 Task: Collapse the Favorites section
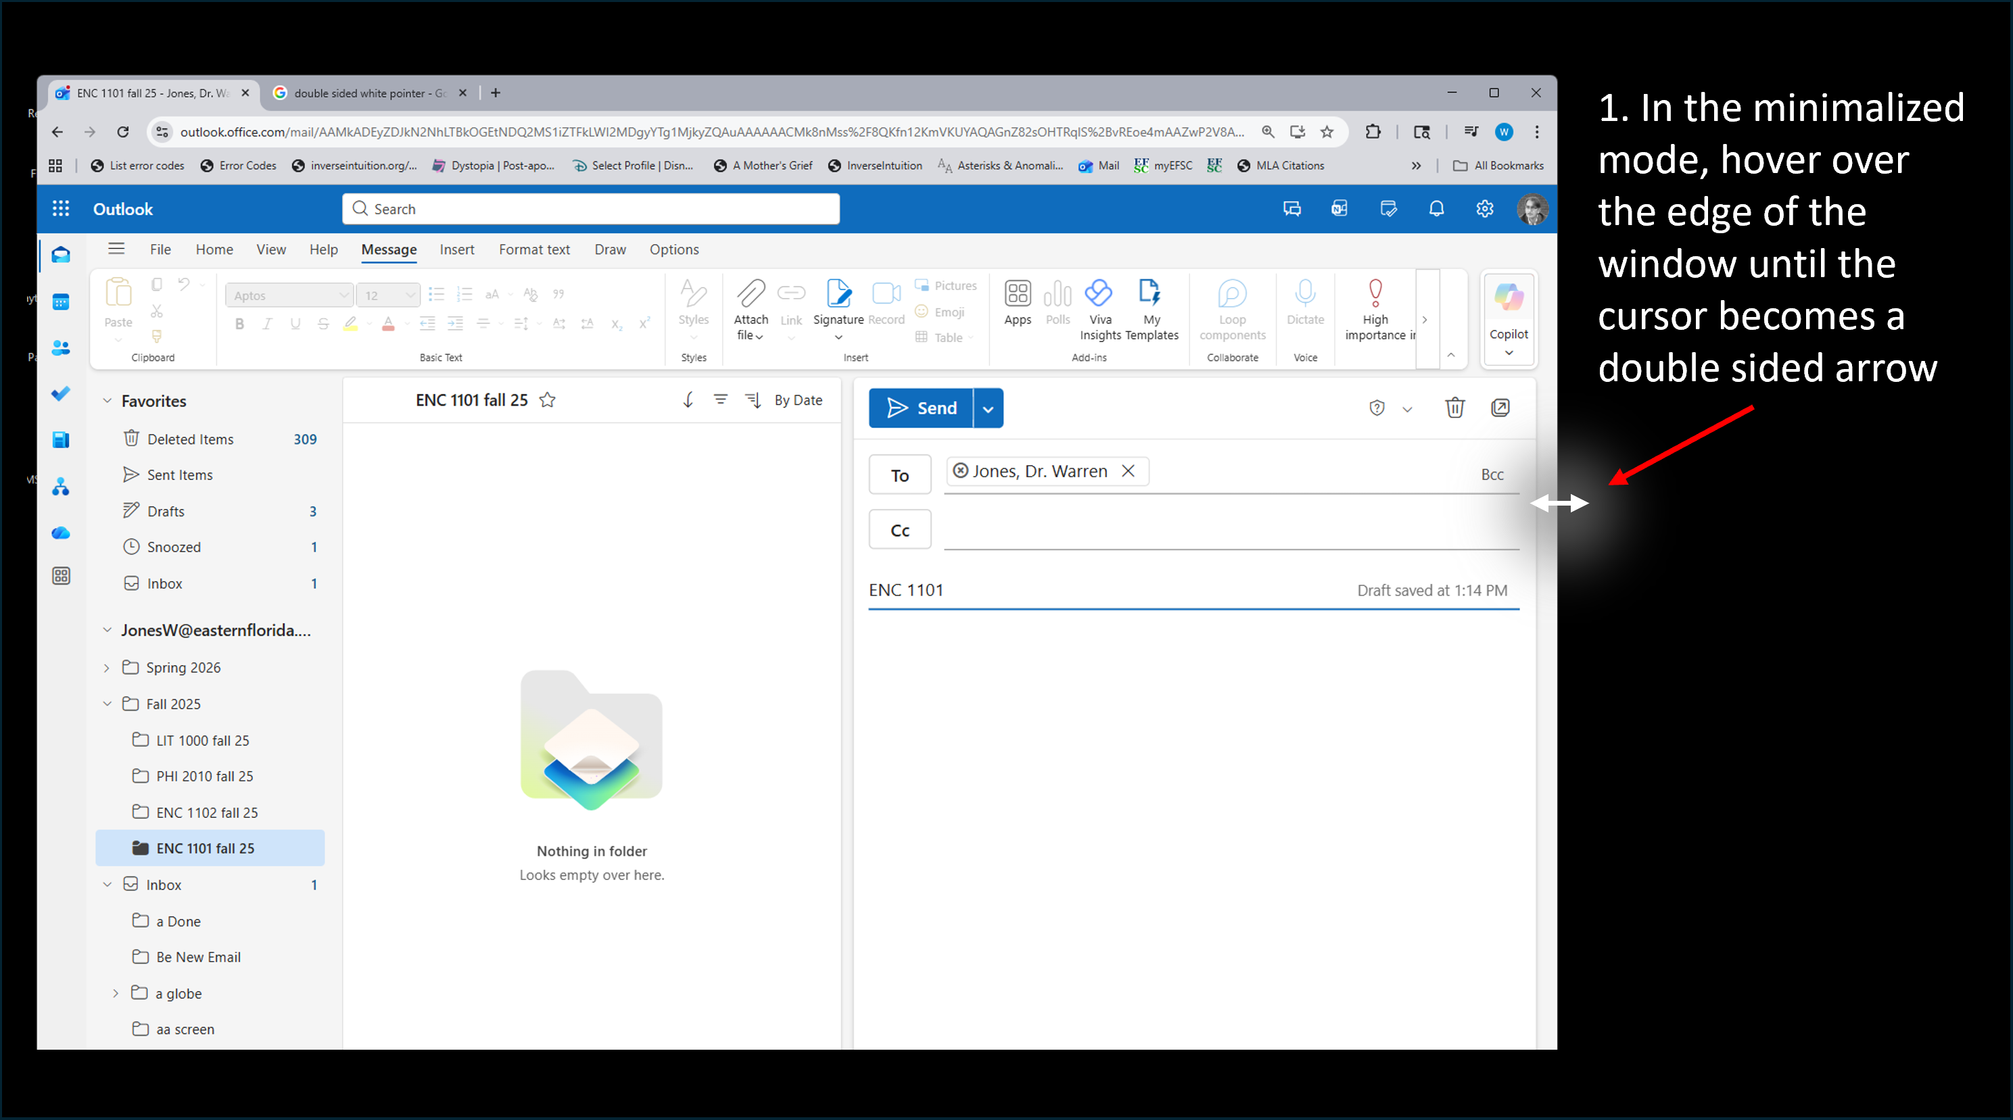[107, 401]
